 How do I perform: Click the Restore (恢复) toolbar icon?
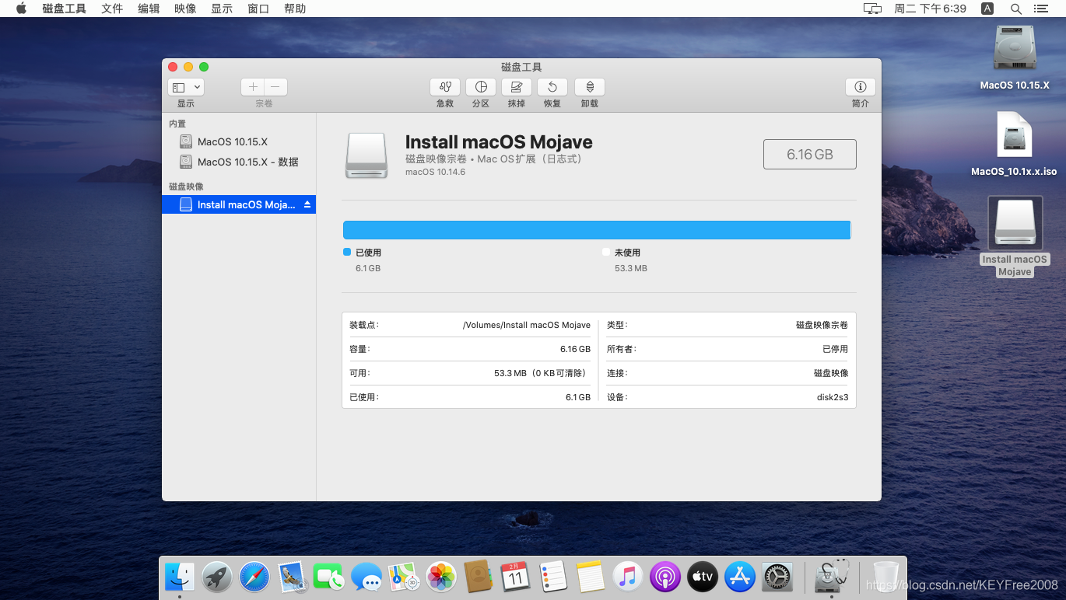coord(552,87)
